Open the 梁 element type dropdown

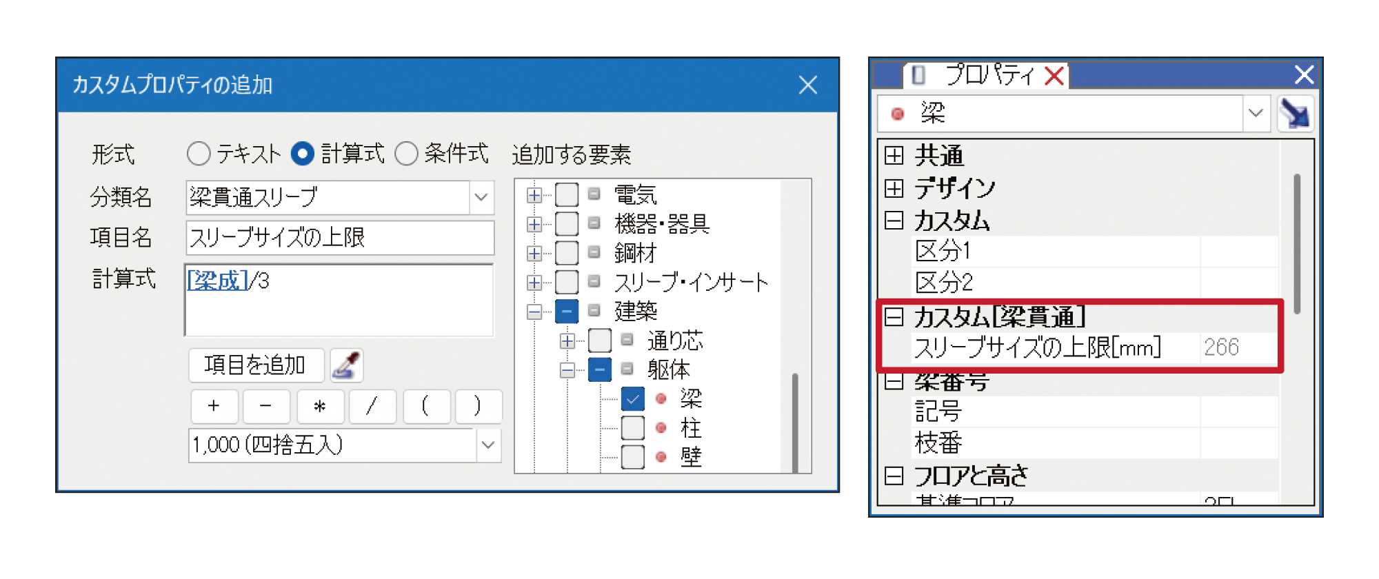coord(1256,113)
